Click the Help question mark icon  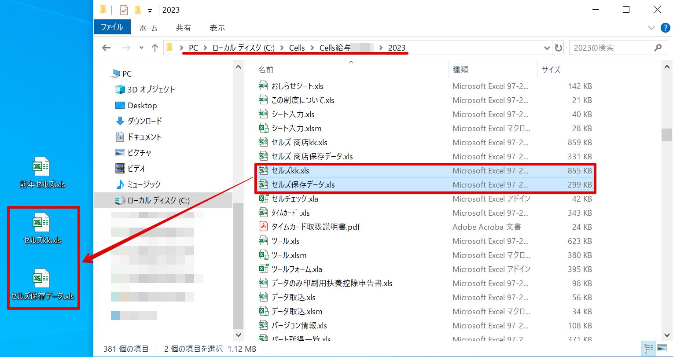pyautogui.click(x=665, y=28)
